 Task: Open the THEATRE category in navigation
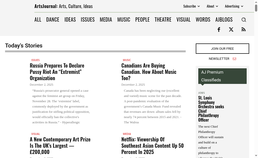(x=163, y=20)
